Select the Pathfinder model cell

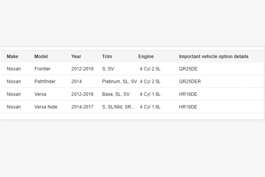point(45,82)
